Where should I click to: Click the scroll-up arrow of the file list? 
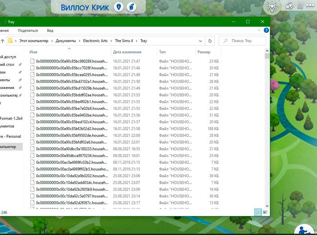(267, 51)
